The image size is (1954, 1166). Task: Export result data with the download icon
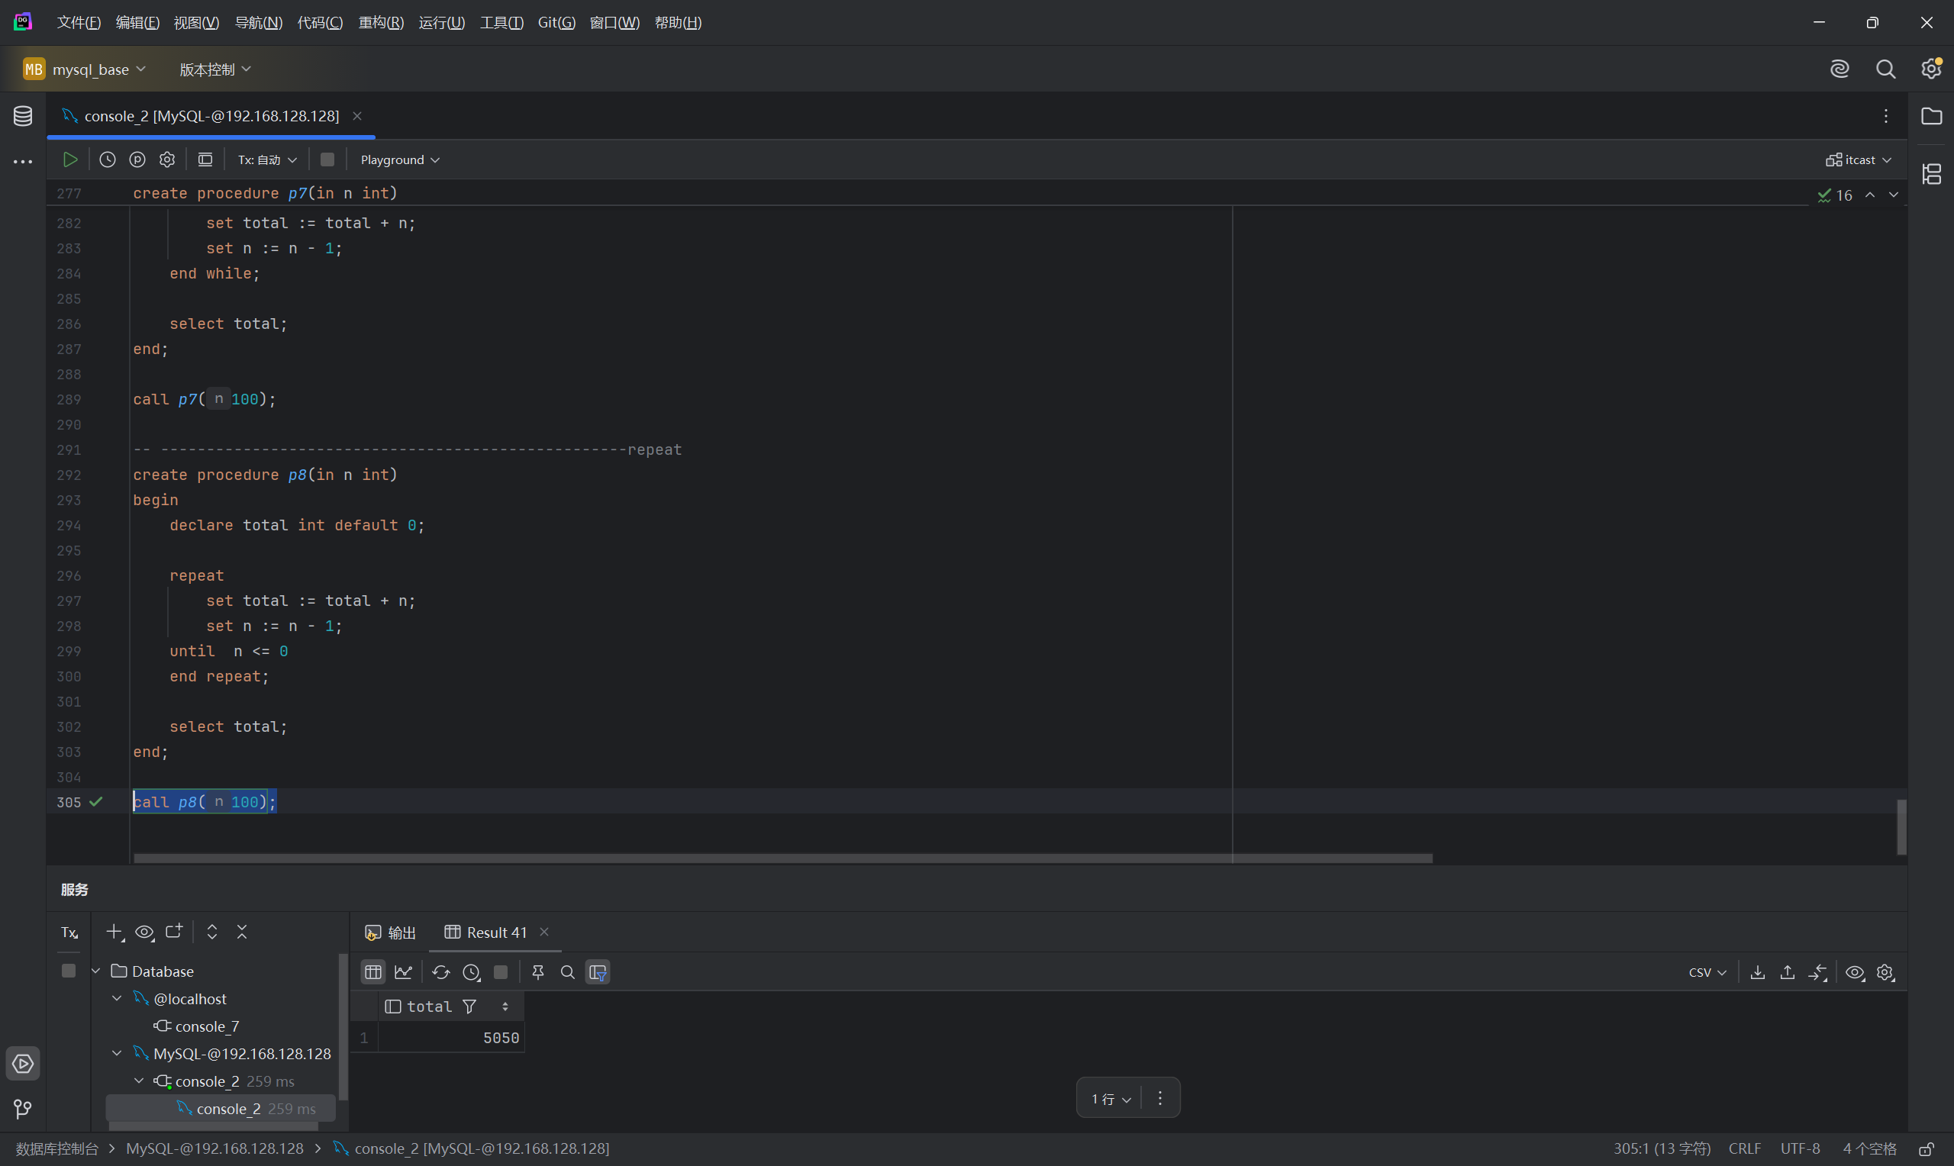(1758, 972)
